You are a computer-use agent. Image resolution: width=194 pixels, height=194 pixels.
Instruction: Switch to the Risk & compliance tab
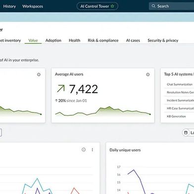pos(103,41)
